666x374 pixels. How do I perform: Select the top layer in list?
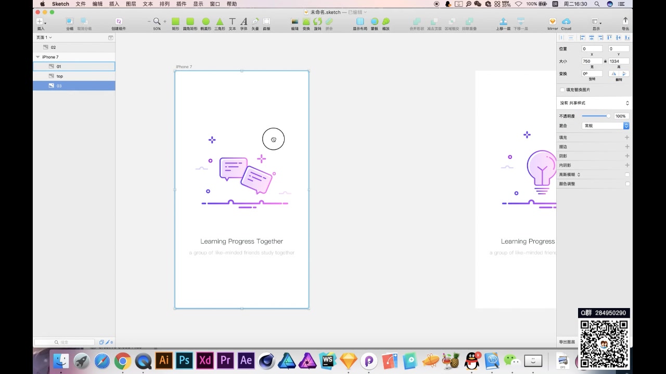(74, 76)
